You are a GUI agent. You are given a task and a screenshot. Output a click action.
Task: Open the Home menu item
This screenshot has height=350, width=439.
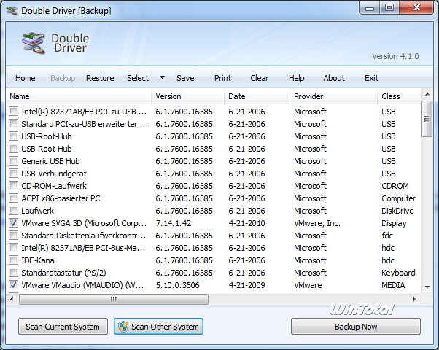click(26, 78)
